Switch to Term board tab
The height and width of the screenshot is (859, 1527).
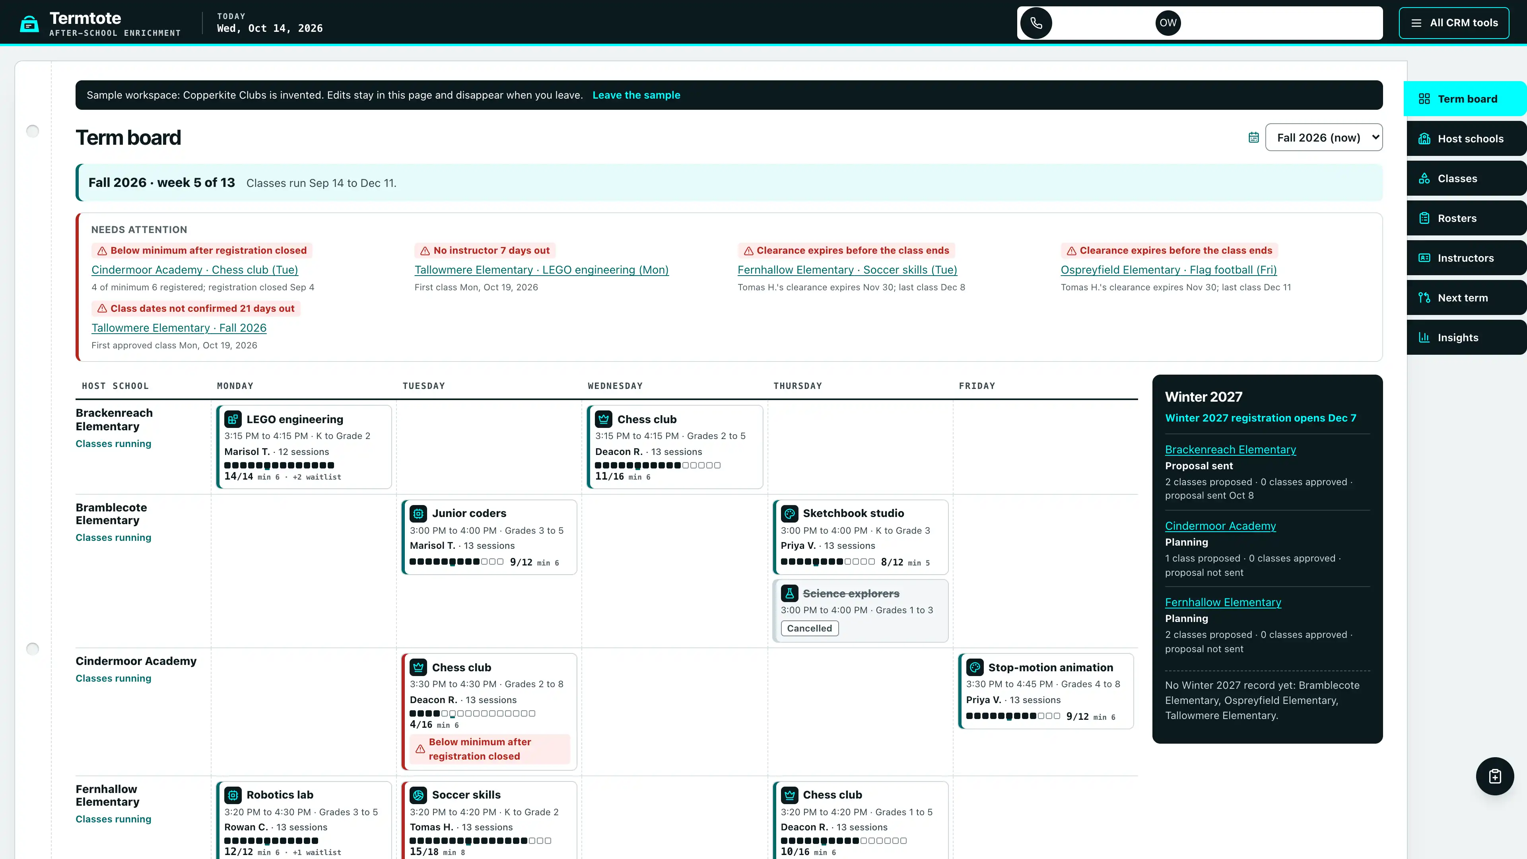(x=1465, y=99)
